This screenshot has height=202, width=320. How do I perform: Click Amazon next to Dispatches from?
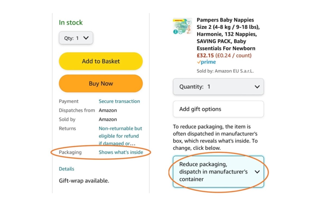tap(108, 110)
